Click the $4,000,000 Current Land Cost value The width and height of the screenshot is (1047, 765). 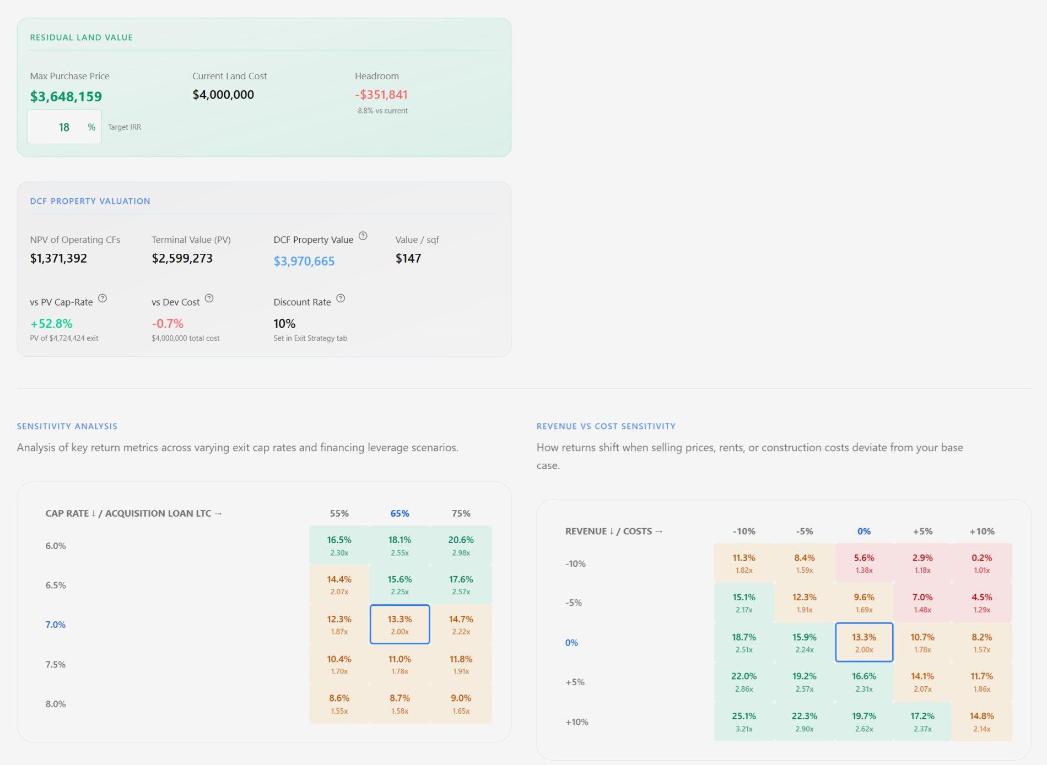click(x=223, y=95)
